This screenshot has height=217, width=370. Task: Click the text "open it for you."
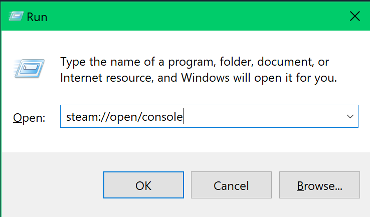pos(295,78)
